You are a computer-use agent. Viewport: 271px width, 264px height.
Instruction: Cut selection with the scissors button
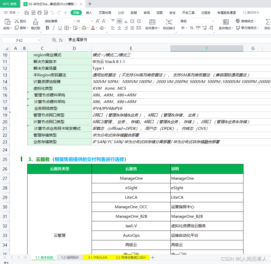[x=20, y=21]
